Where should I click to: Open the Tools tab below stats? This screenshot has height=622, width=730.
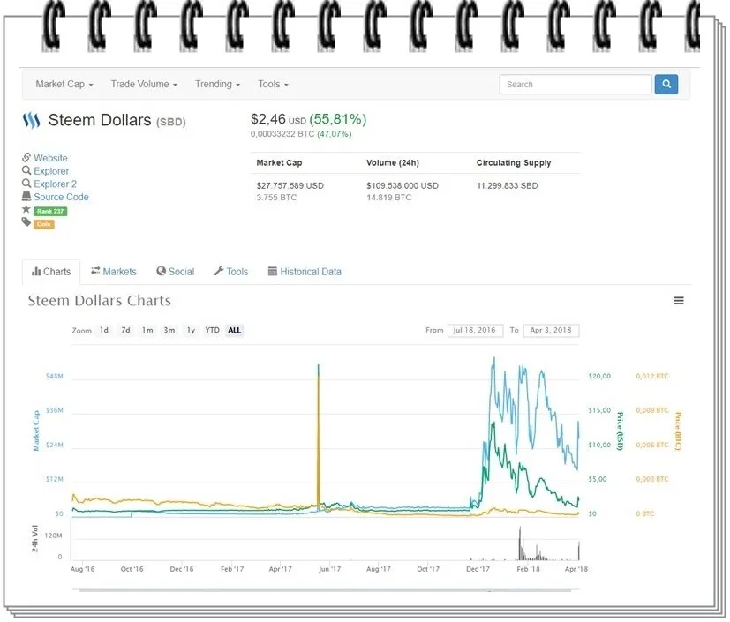point(231,272)
